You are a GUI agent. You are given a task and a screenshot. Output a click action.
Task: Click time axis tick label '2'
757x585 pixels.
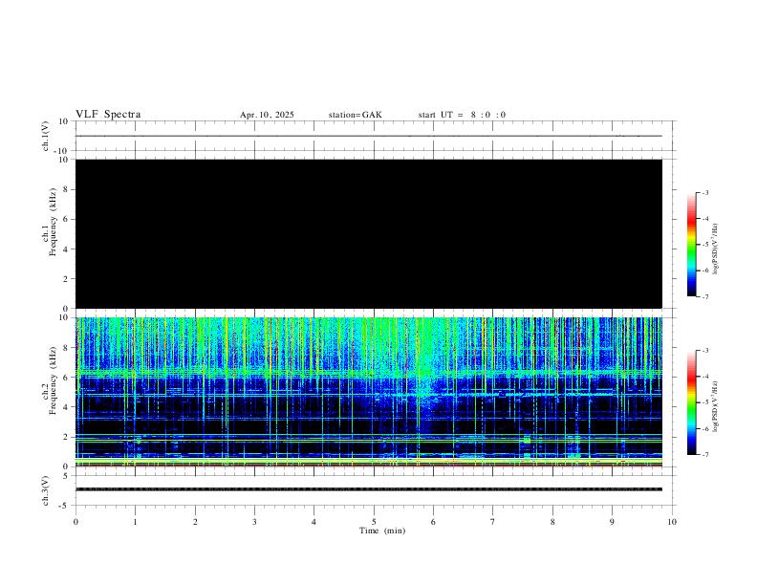click(195, 522)
